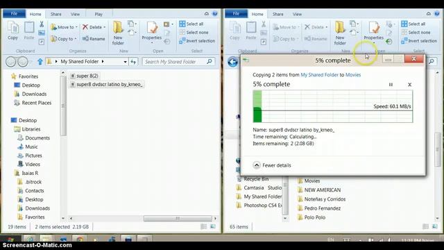Select Isaias R user folder

pos(26,173)
